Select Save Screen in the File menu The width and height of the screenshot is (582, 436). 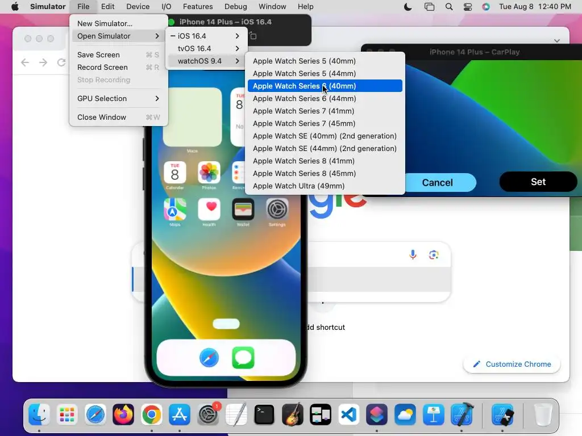pos(118,55)
